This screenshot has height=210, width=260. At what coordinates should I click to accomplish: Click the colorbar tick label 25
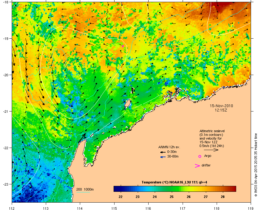(x=171, y=197)
